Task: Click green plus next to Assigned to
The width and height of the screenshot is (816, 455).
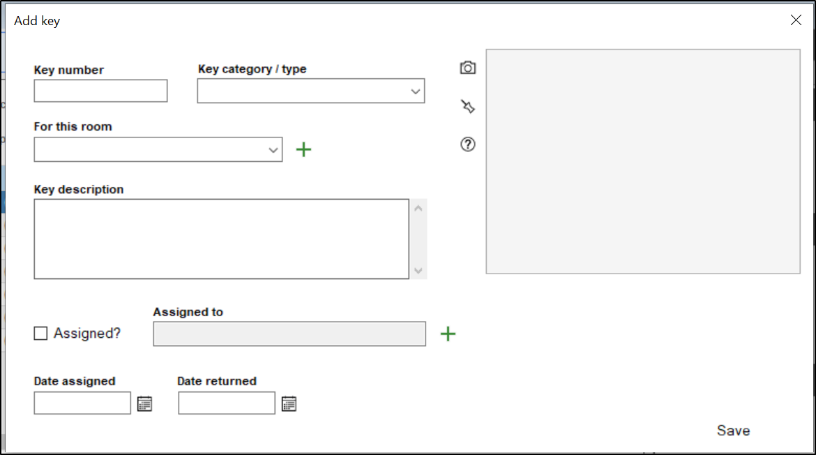Action: pos(448,334)
